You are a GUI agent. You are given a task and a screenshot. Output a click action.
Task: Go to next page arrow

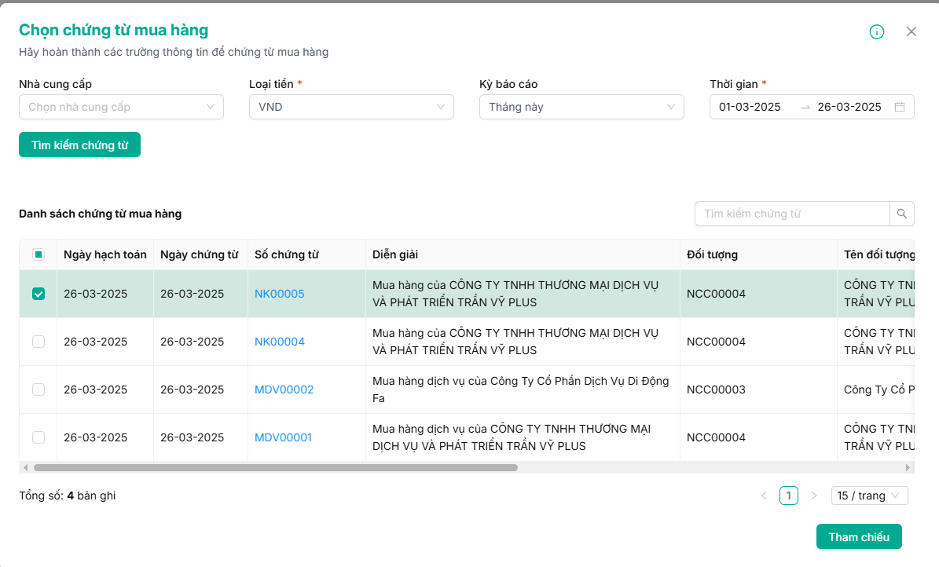[814, 496]
